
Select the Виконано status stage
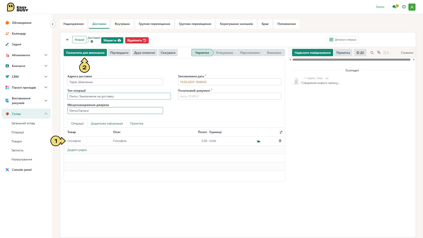[274, 53]
